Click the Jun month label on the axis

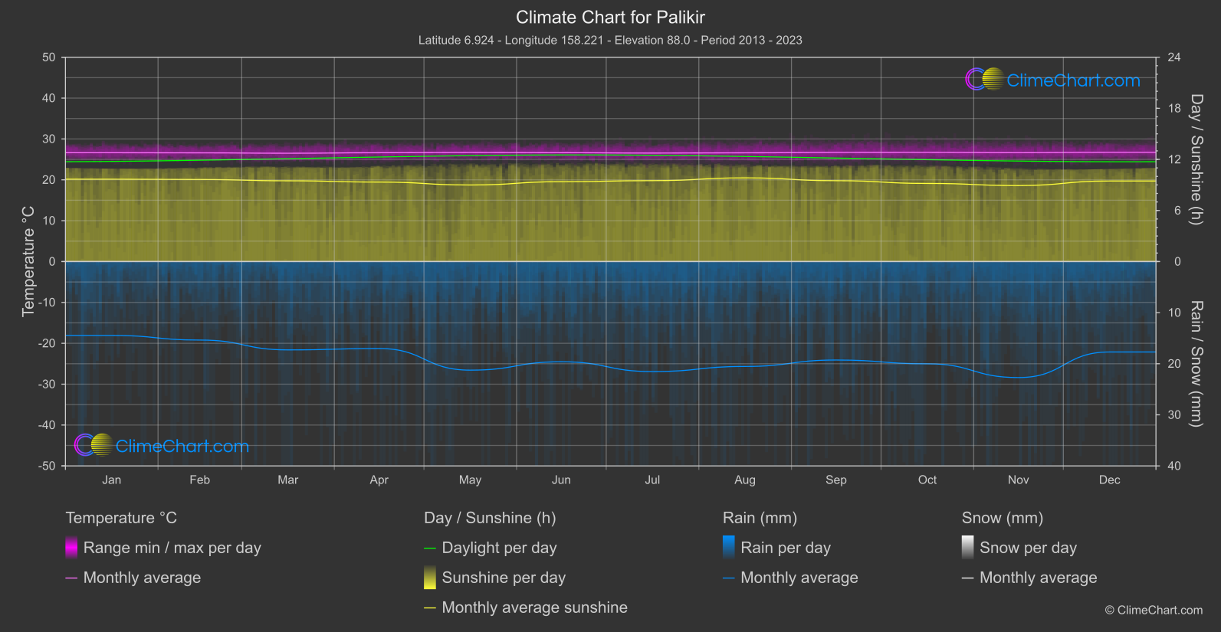(x=561, y=480)
